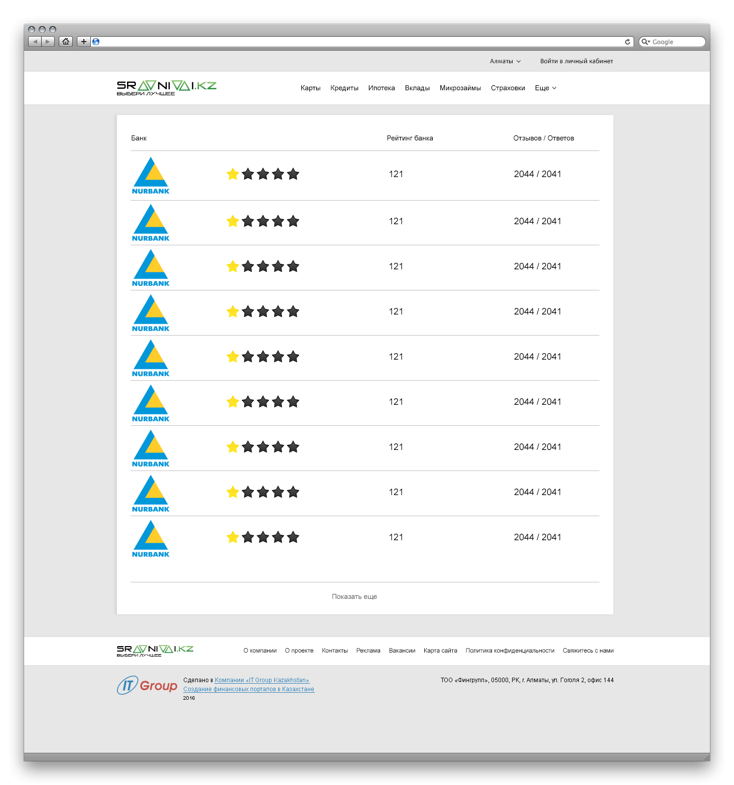This screenshot has width=734, height=785.
Task: Open the Sravni.kz logo in the header
Action: (x=167, y=88)
